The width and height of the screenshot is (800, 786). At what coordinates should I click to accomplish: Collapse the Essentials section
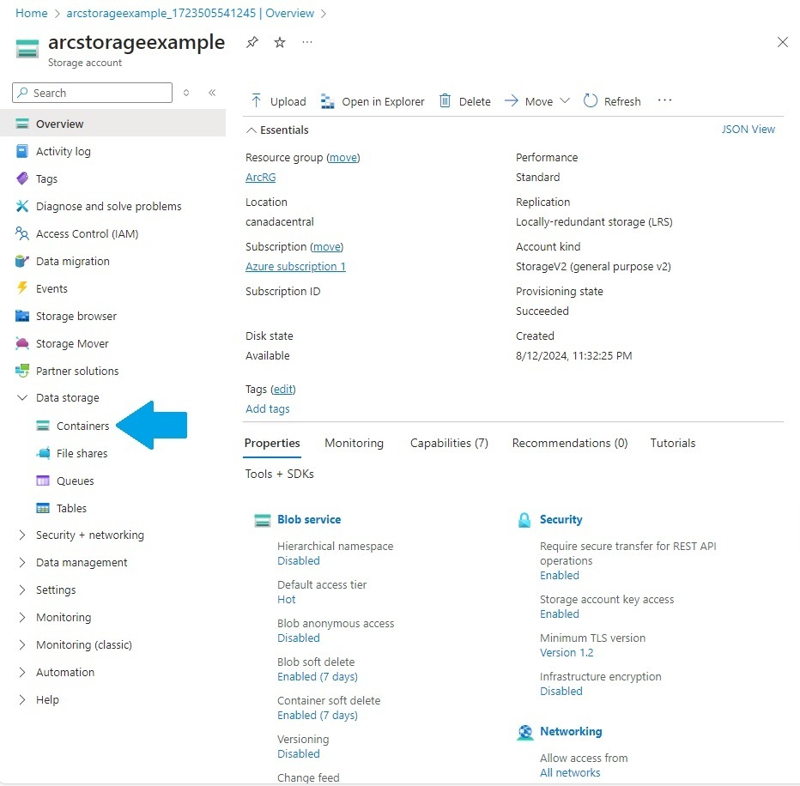[x=251, y=130]
